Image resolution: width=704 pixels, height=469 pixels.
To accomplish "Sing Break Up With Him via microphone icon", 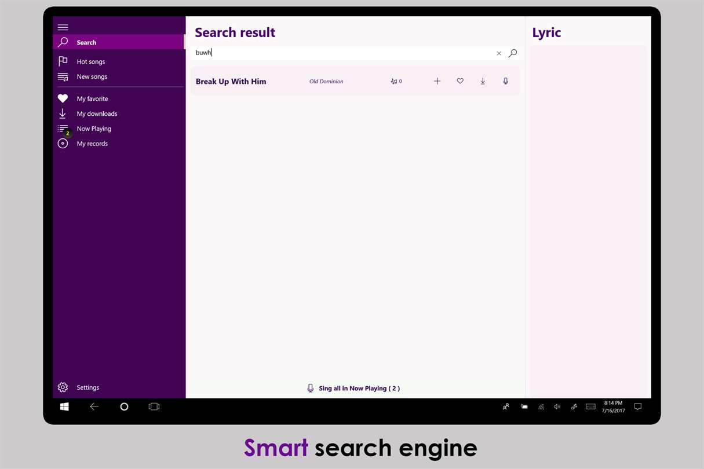I will click(506, 81).
